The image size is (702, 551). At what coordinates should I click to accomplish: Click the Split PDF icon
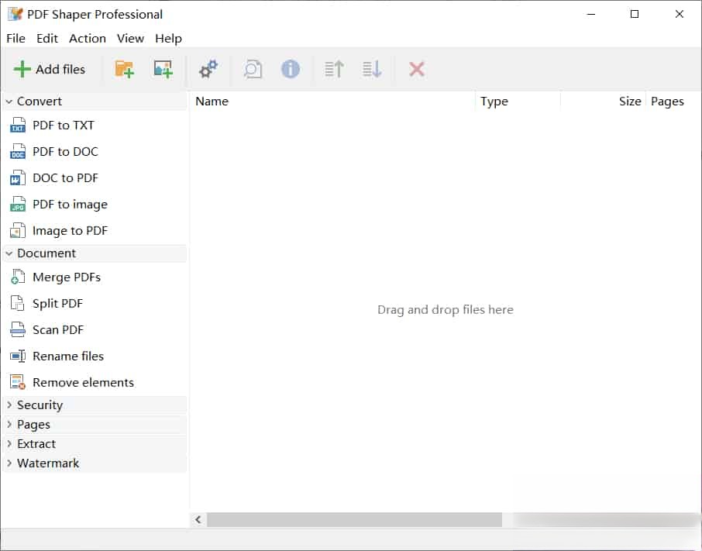click(18, 304)
